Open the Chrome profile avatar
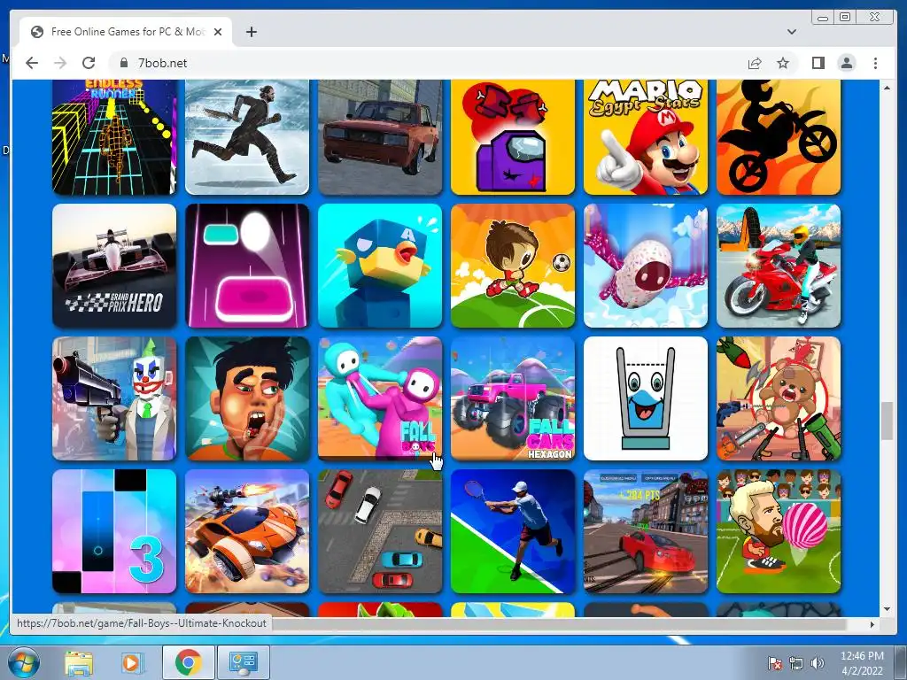Viewport: 907px width, 680px height. pos(847,63)
